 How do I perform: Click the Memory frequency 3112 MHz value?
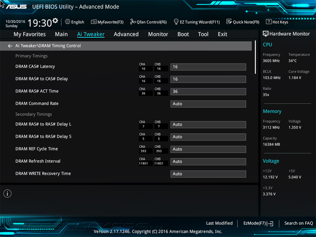pos(271,127)
